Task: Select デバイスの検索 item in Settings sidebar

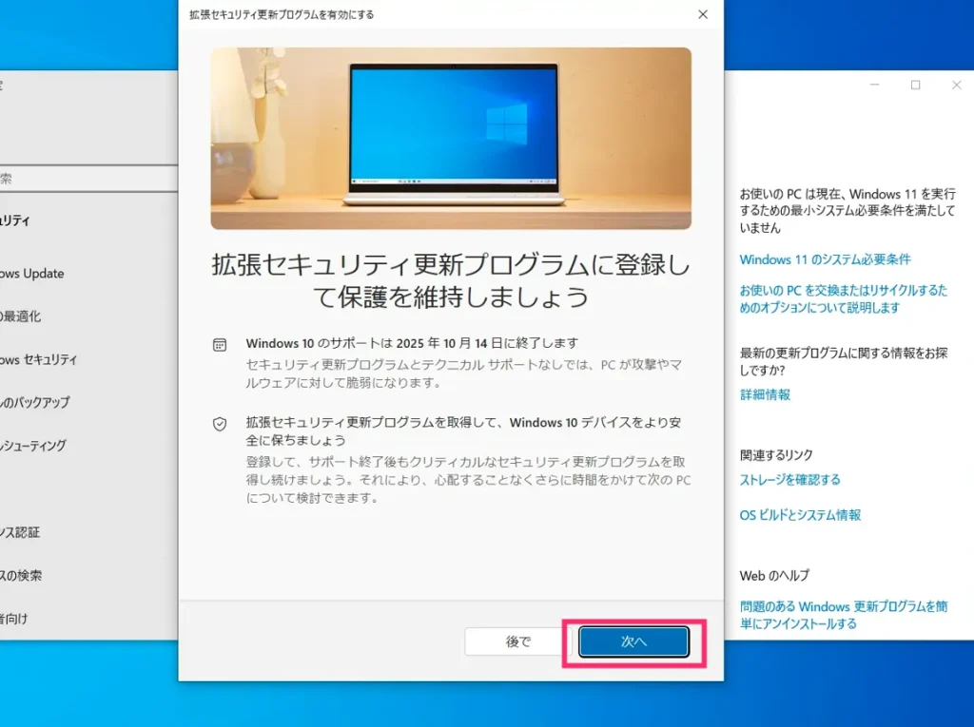Action: [x=21, y=576]
